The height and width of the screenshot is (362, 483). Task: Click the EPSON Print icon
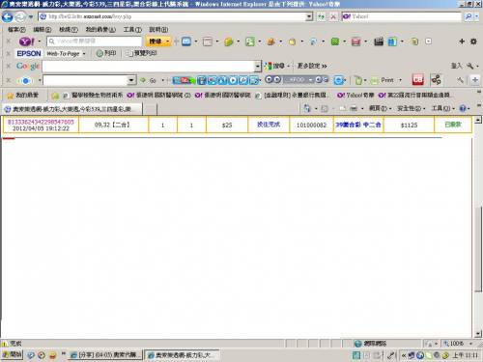click(105, 53)
